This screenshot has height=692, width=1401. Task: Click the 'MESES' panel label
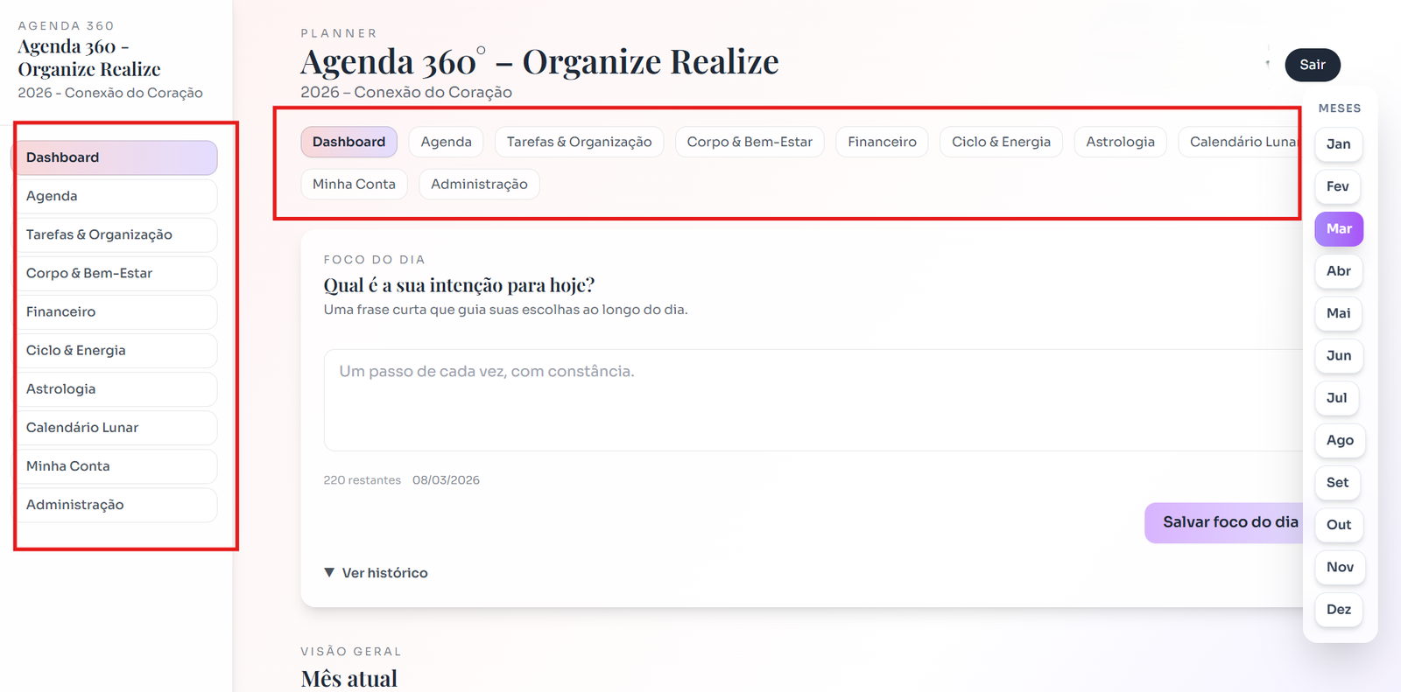tap(1340, 108)
